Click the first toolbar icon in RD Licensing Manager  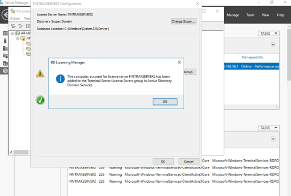tap(14, 26)
